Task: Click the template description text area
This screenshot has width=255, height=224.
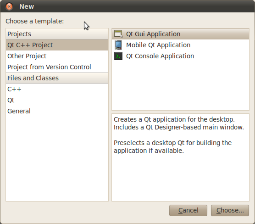Action: click(x=180, y=157)
